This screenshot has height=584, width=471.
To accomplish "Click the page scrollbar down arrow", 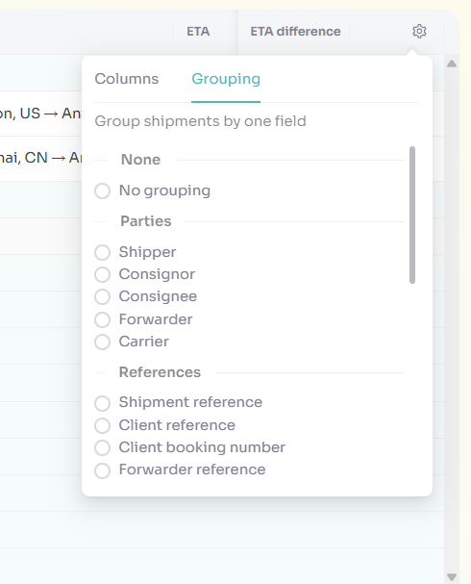I will tap(452, 577).
